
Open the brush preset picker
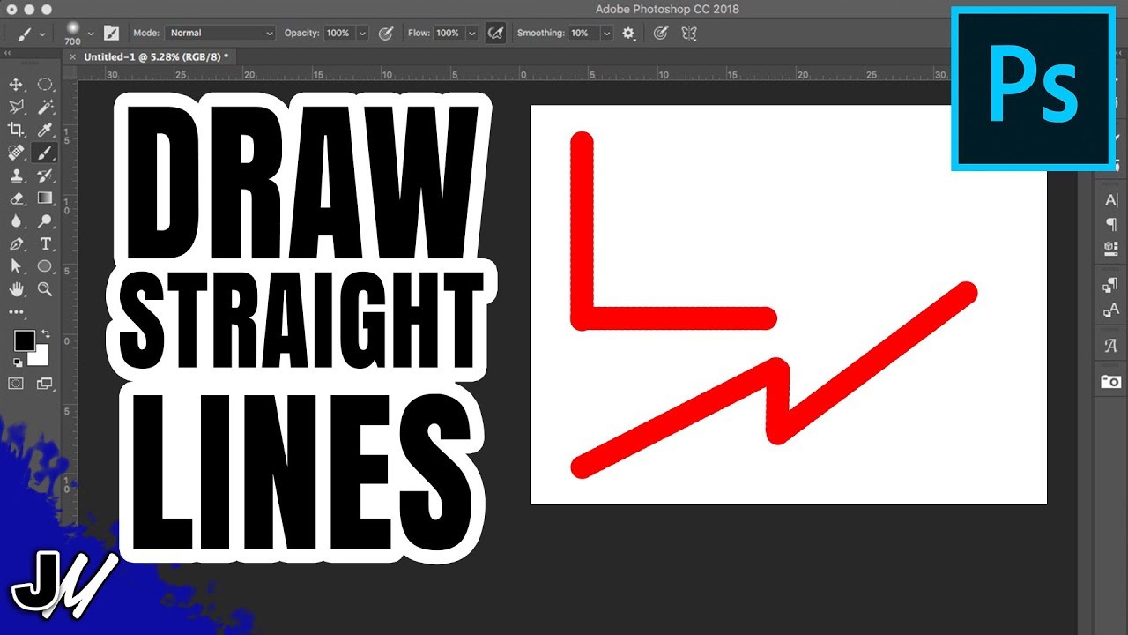[x=78, y=33]
